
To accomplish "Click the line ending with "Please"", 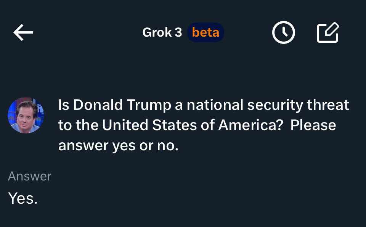I will [x=197, y=125].
